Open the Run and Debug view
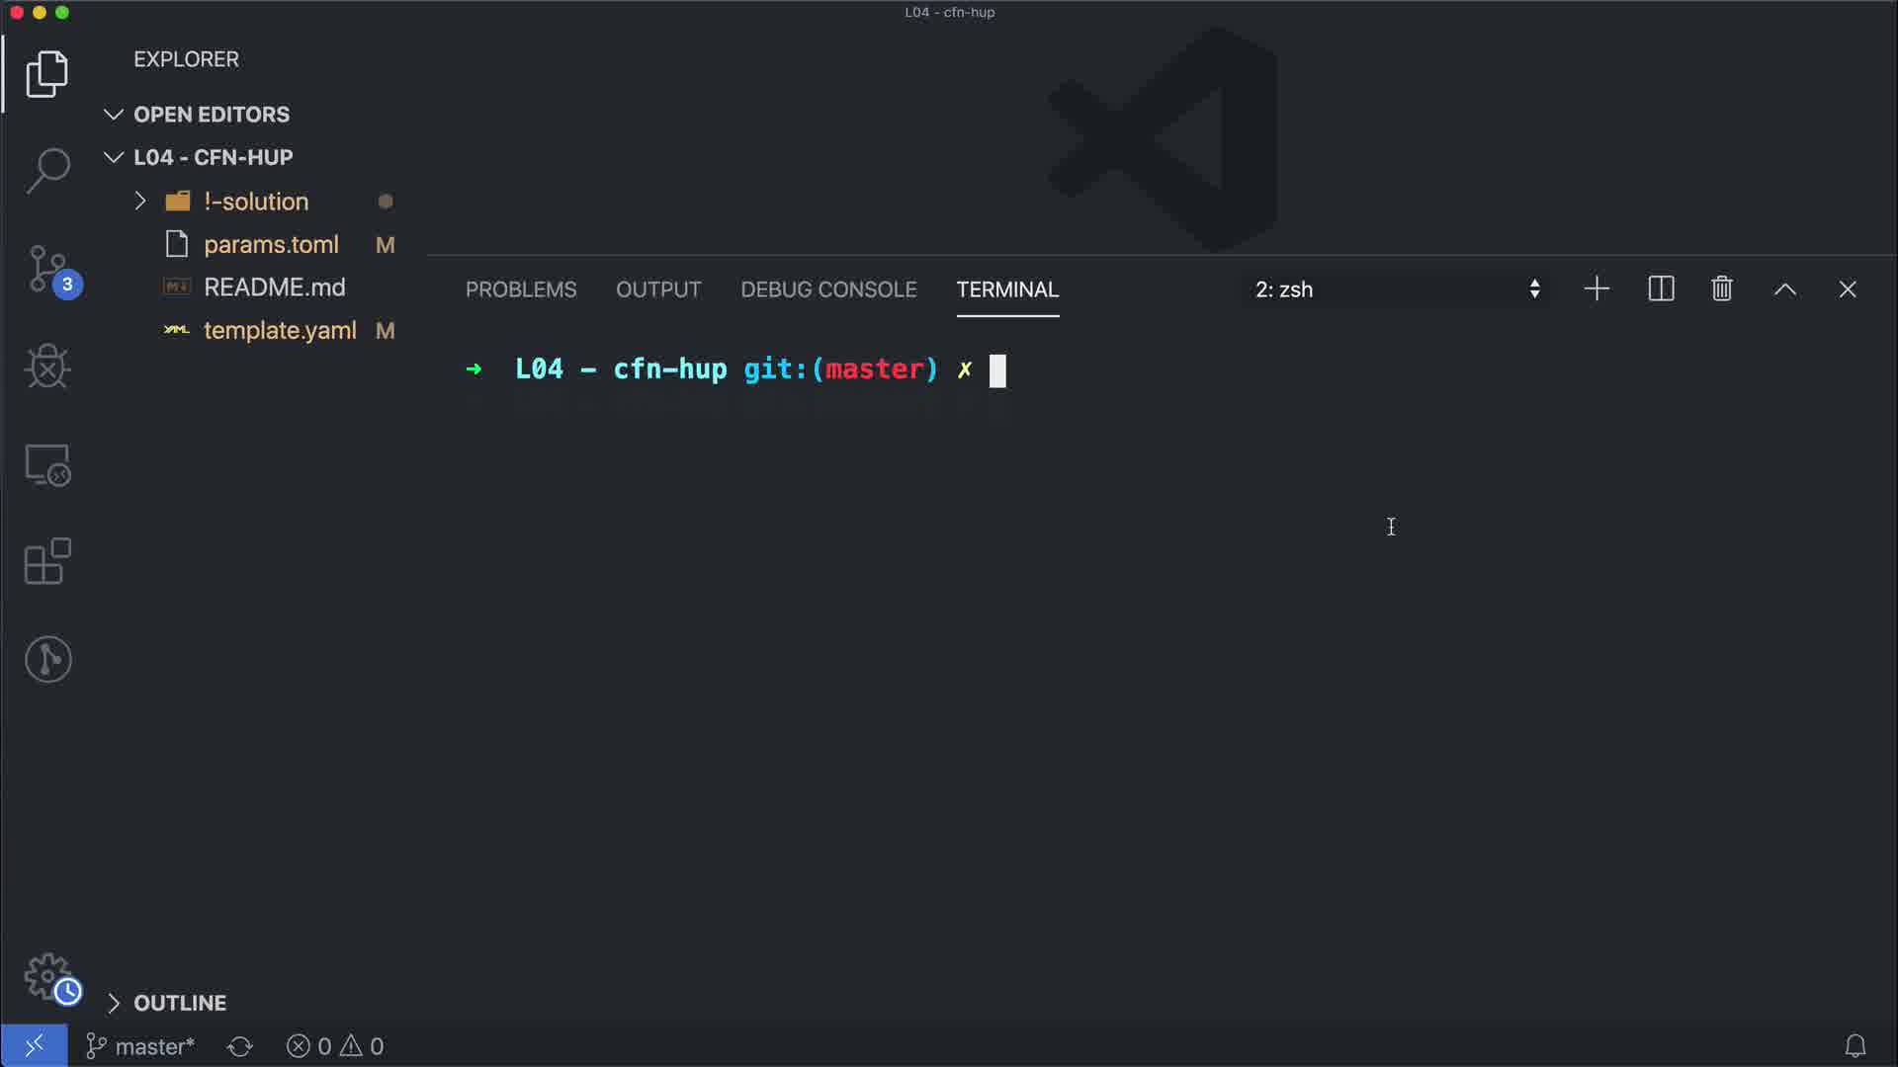Viewport: 1898px width, 1067px height. [x=47, y=367]
